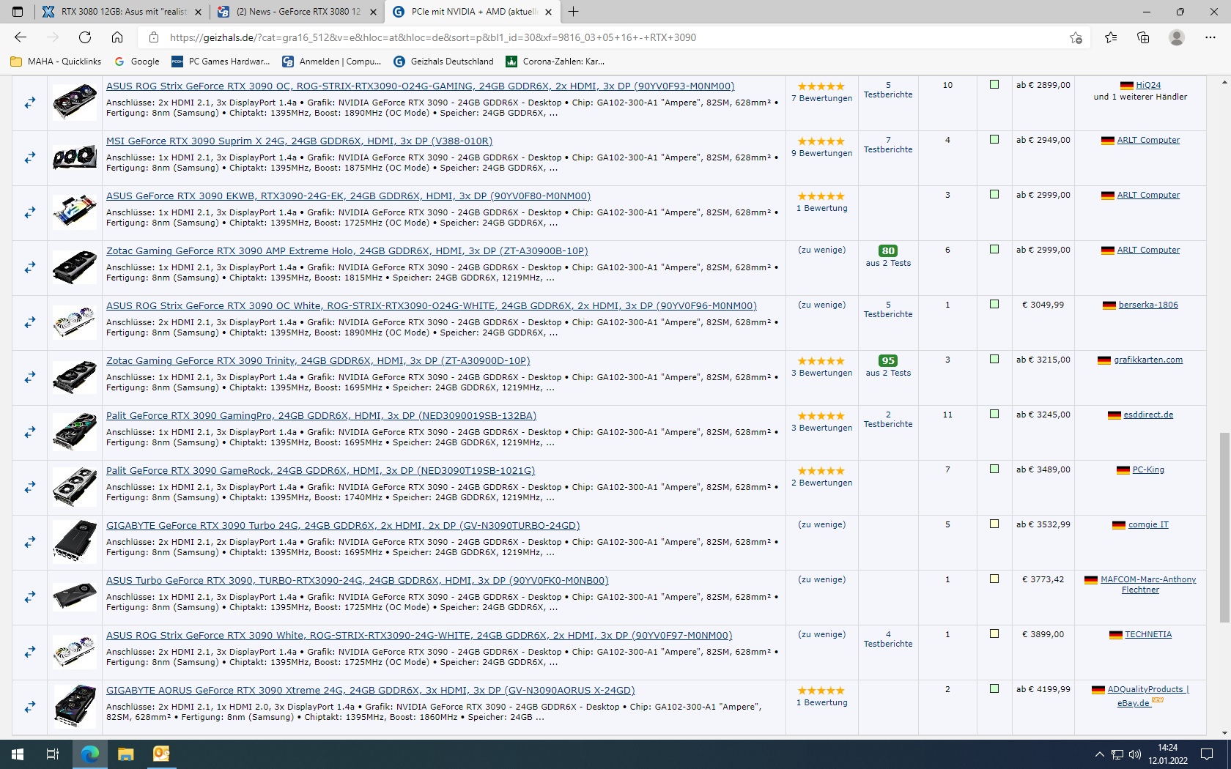The width and height of the screenshot is (1231, 769).
Task: Tick checkbox for ASUS RTX 3090 EKWB
Action: [x=994, y=195]
